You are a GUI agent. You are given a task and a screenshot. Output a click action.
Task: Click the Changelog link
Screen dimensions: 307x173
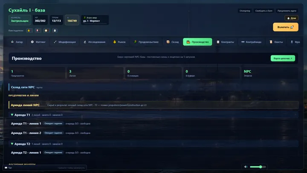[245, 11]
